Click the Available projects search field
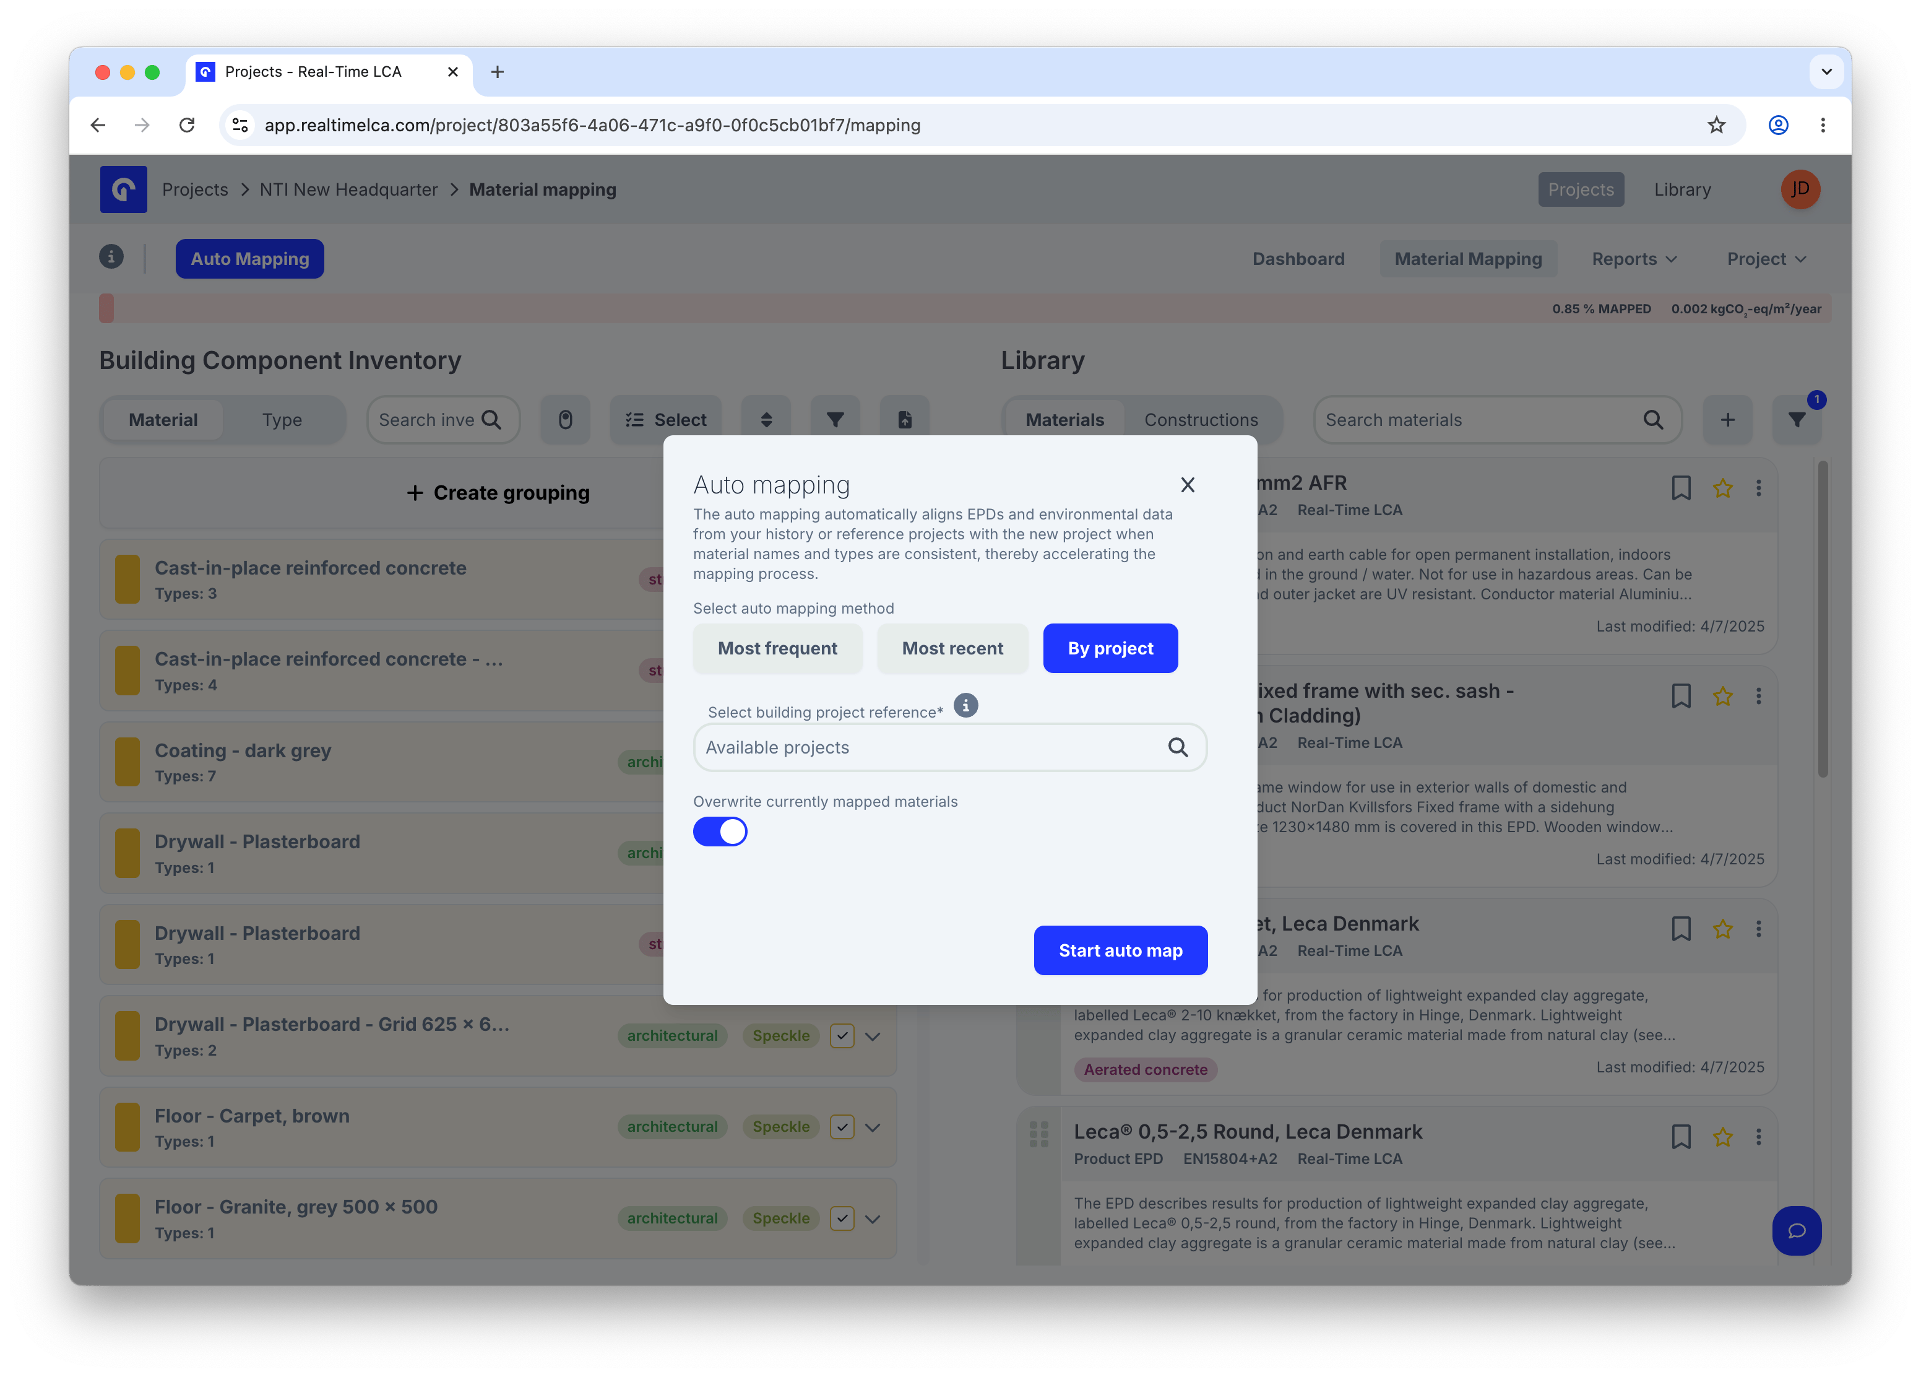The height and width of the screenshot is (1377, 1921). coord(949,747)
